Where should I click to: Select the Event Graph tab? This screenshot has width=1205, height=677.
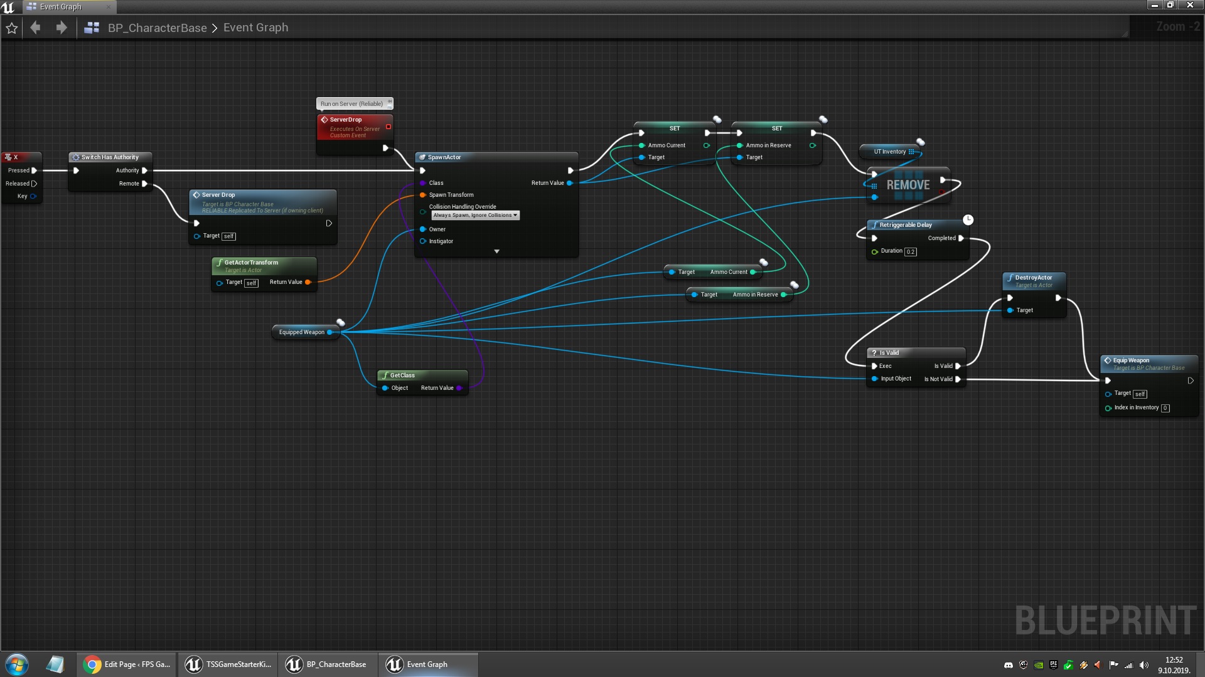pos(61,7)
